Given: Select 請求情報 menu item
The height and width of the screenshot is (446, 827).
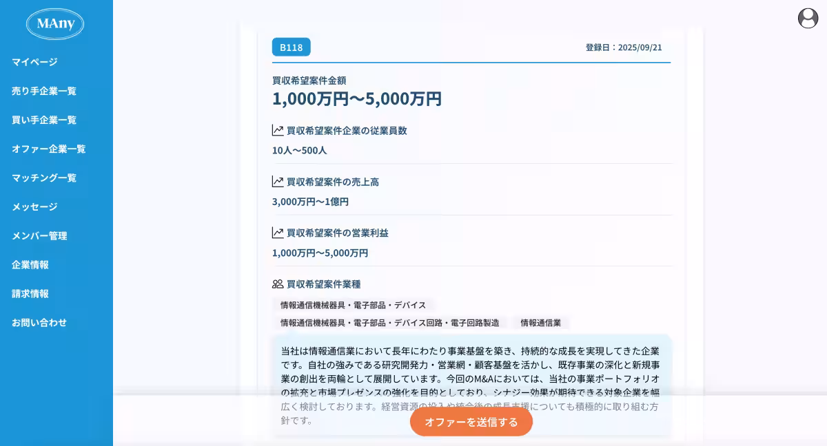Looking at the screenshot, I should click(30, 293).
